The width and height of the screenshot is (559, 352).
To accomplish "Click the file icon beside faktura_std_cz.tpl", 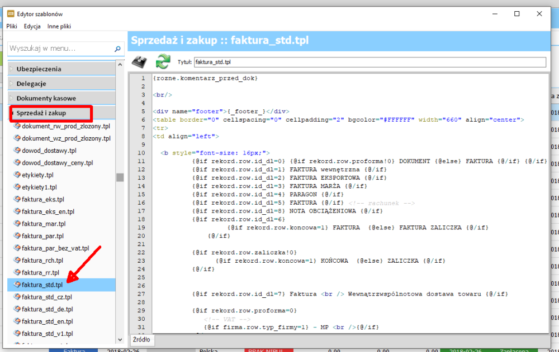I will (17, 296).
